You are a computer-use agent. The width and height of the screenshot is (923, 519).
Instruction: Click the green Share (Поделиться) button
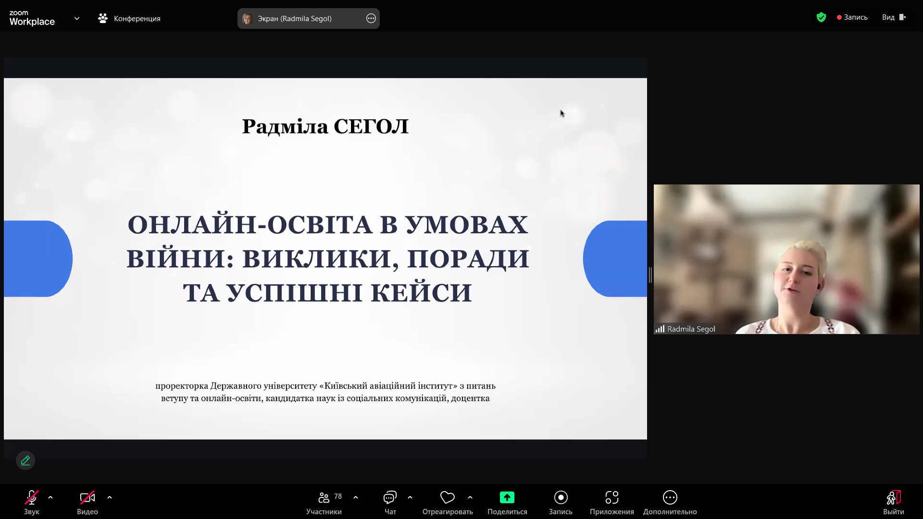pyautogui.click(x=507, y=498)
